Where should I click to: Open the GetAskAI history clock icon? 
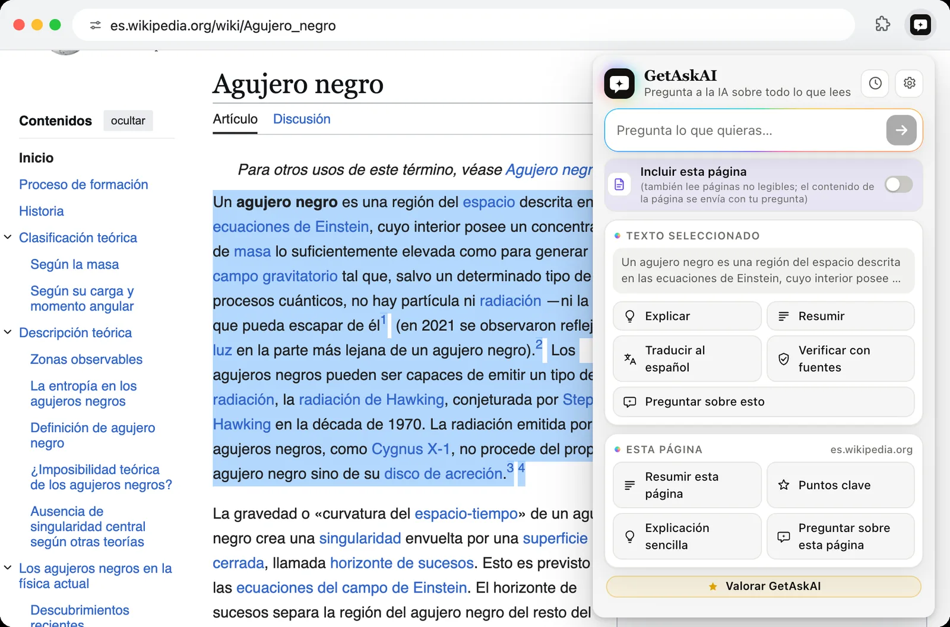[x=875, y=83]
